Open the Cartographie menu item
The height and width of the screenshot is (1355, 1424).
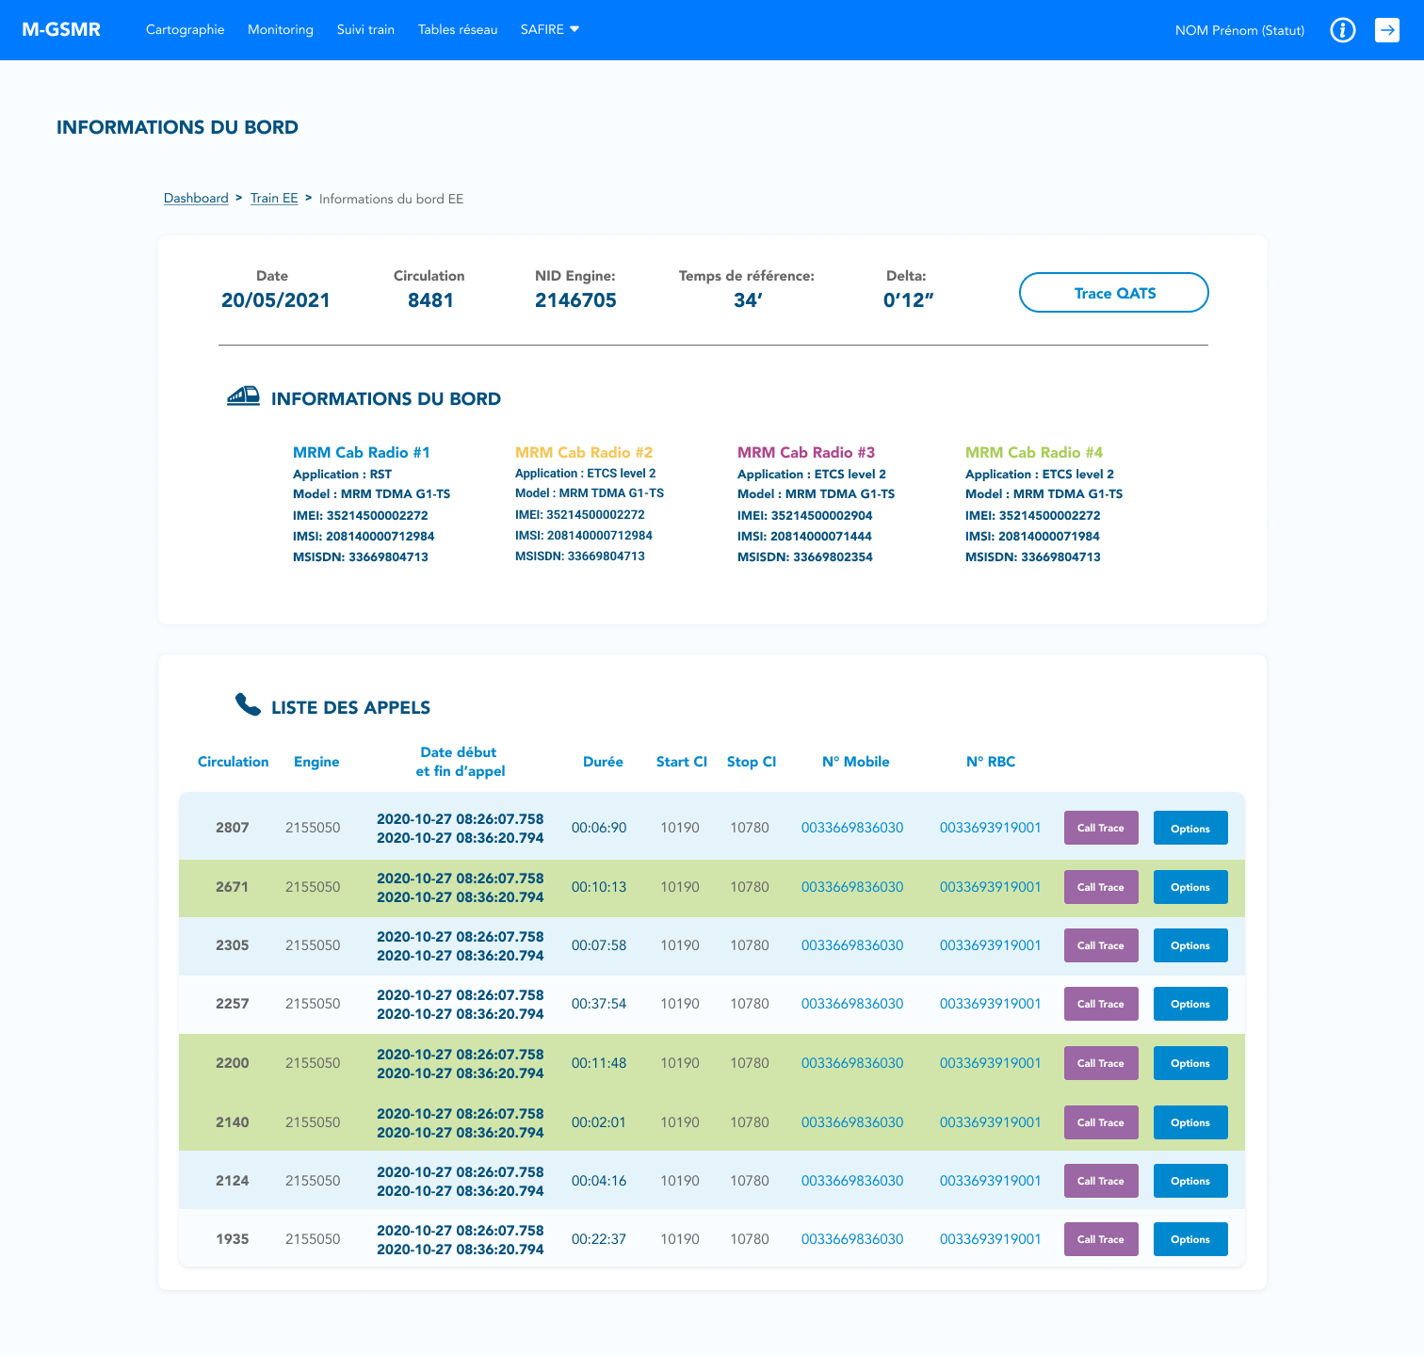[x=185, y=29]
